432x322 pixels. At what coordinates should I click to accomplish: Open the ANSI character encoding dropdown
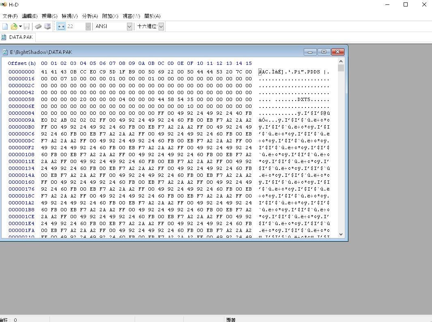129,26
